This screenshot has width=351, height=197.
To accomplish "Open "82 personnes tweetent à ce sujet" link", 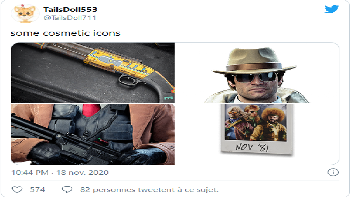I will [x=149, y=190].
